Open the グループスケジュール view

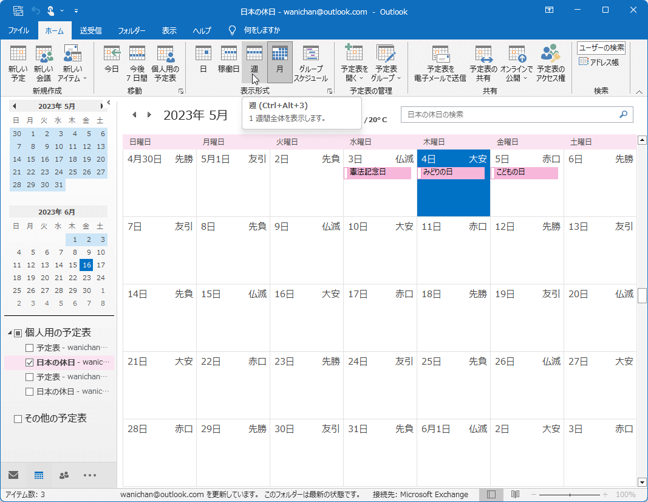311,63
